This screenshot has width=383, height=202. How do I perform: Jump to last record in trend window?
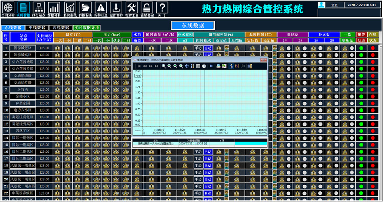coord(156,66)
